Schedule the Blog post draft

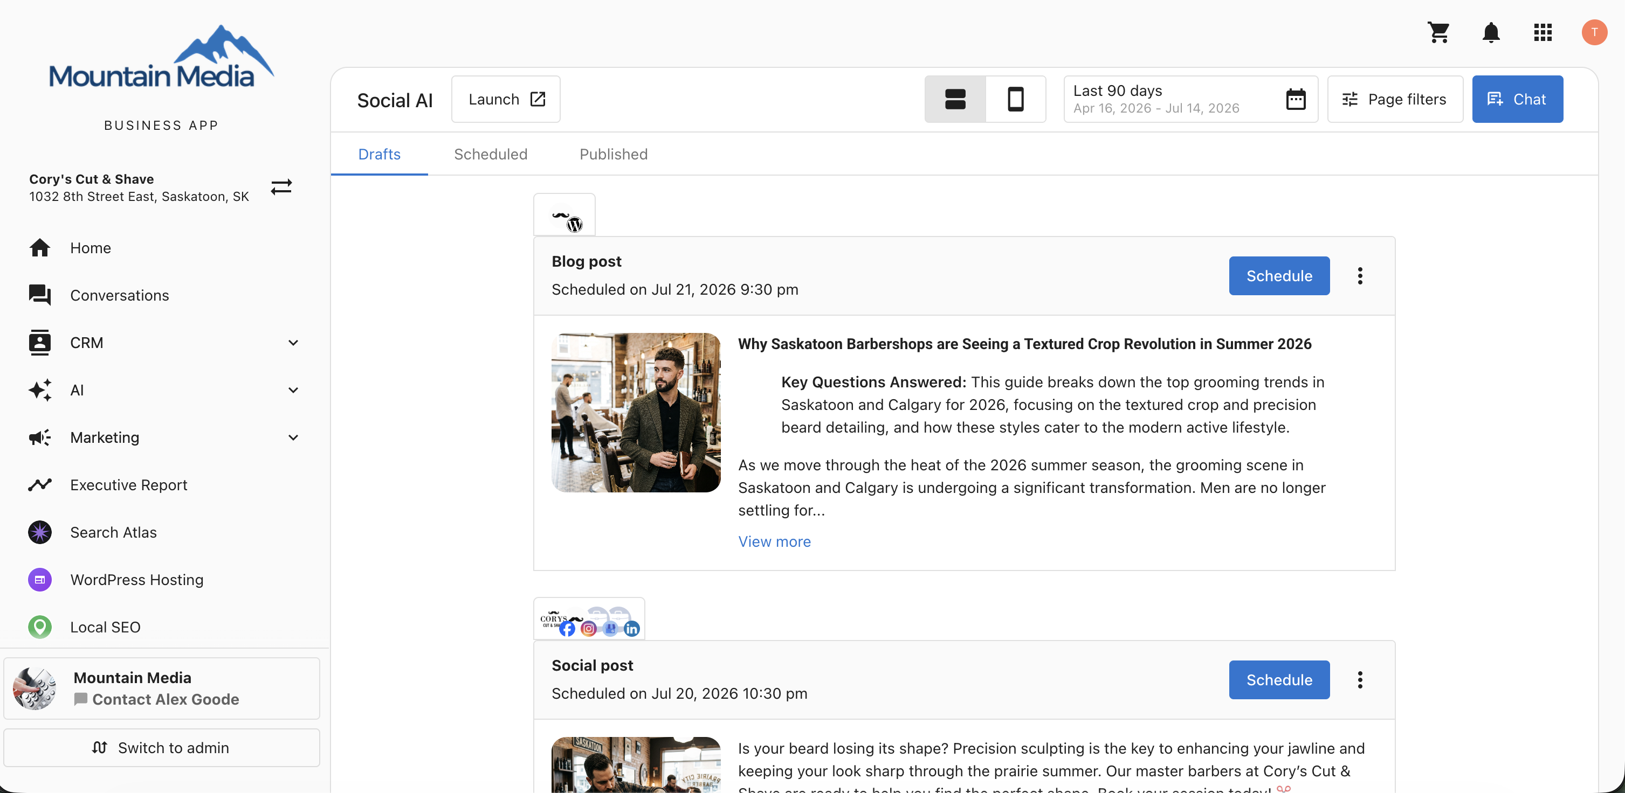coord(1279,275)
